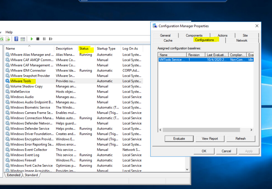Switch to the Network tab
The width and height of the screenshot is (272, 189).
pyautogui.click(x=242, y=41)
